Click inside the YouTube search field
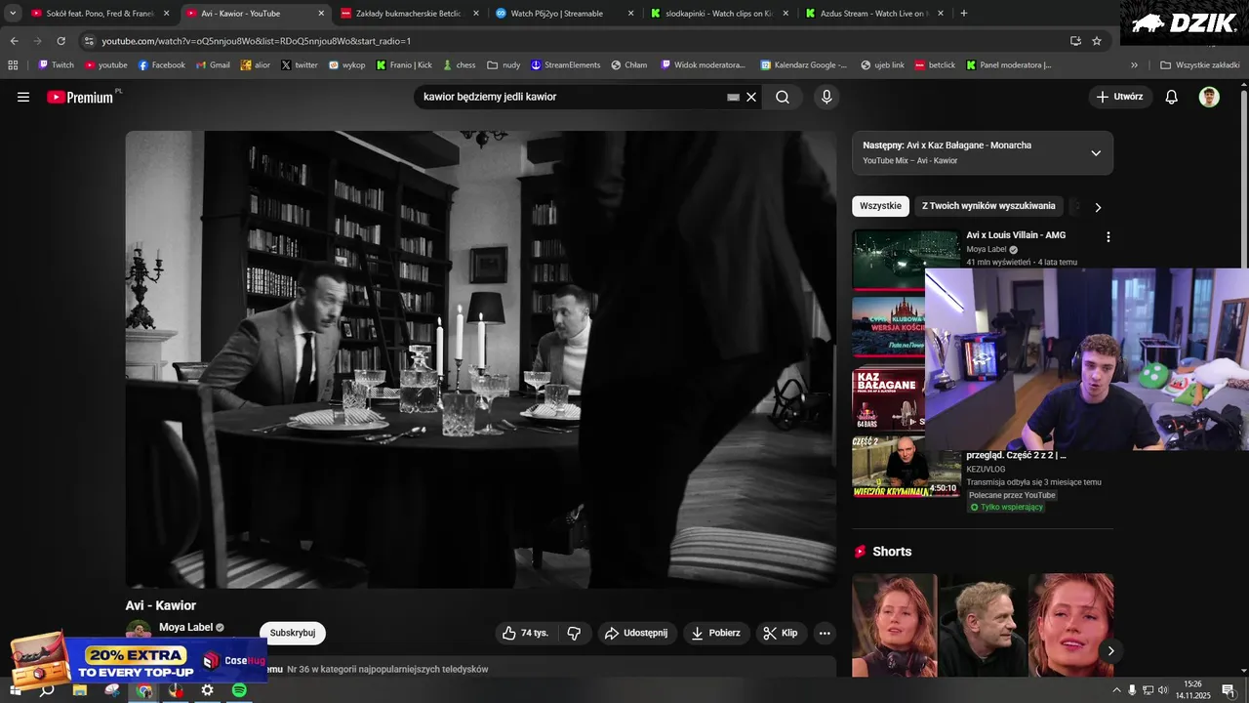 tap(571, 97)
